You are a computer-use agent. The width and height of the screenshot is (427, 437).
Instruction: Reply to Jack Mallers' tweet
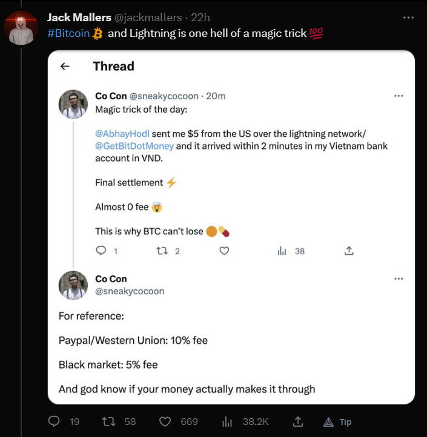53,421
